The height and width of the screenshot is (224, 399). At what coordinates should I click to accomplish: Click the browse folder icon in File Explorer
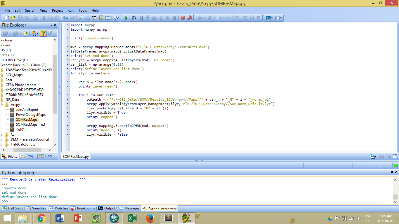(x=26, y=34)
